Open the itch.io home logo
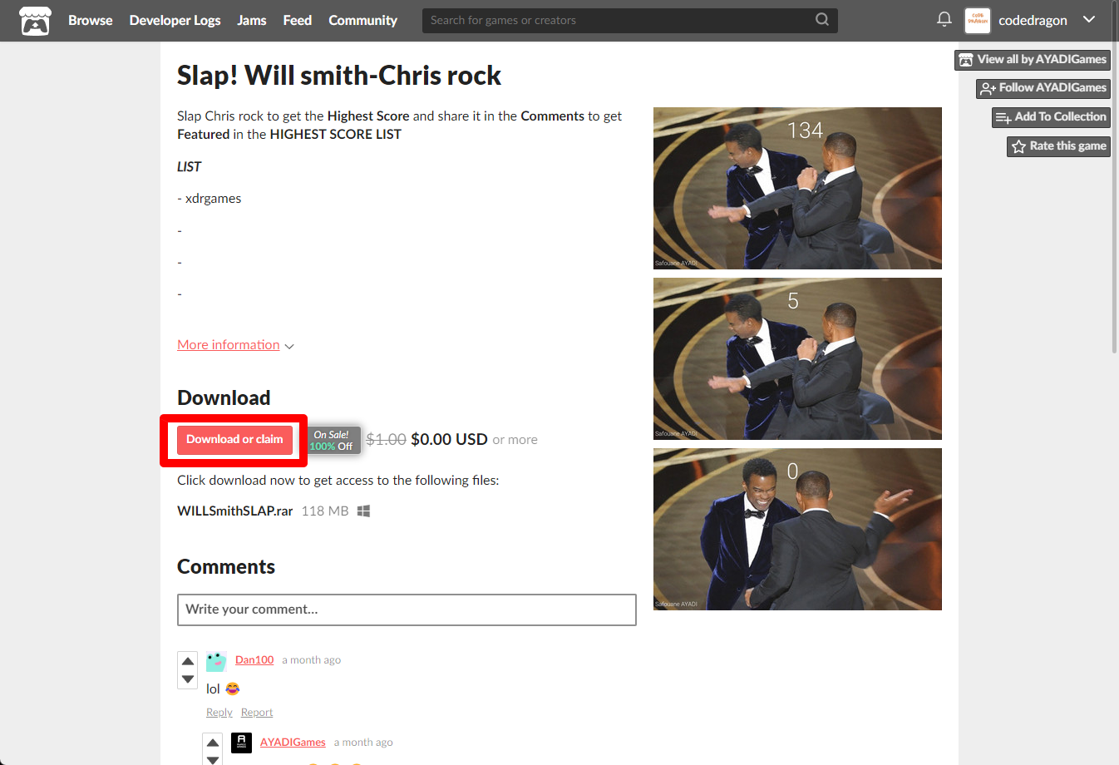 pyautogui.click(x=35, y=21)
